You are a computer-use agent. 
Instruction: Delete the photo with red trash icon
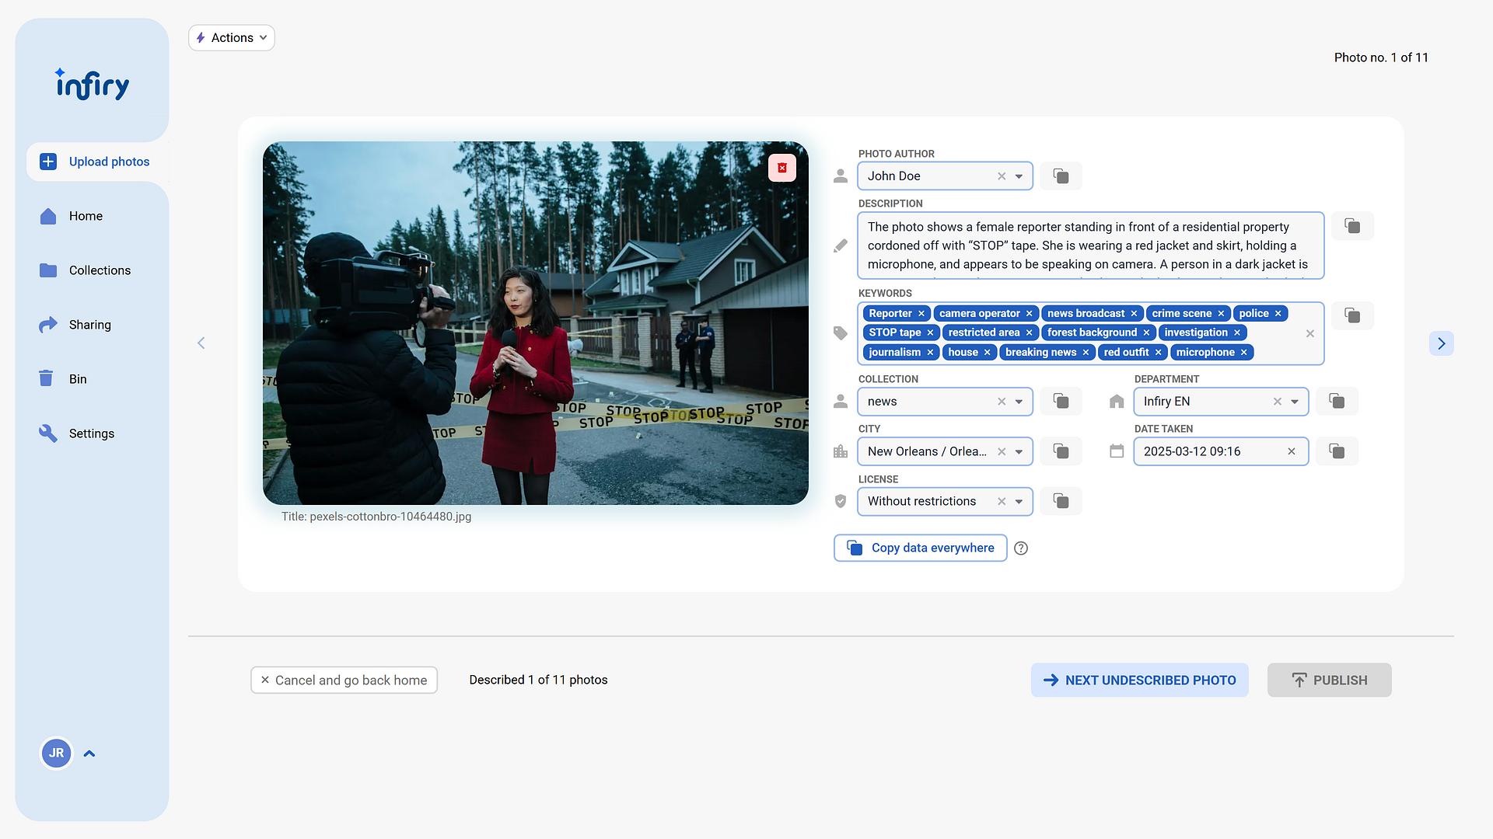[x=782, y=168]
